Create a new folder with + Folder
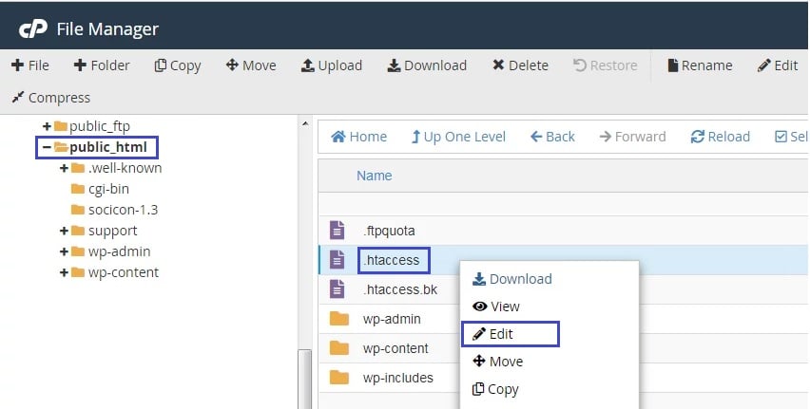The image size is (810, 409). point(102,65)
